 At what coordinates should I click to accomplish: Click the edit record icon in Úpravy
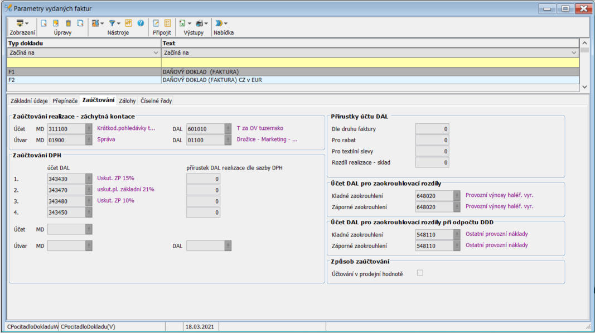pyautogui.click(x=56, y=23)
